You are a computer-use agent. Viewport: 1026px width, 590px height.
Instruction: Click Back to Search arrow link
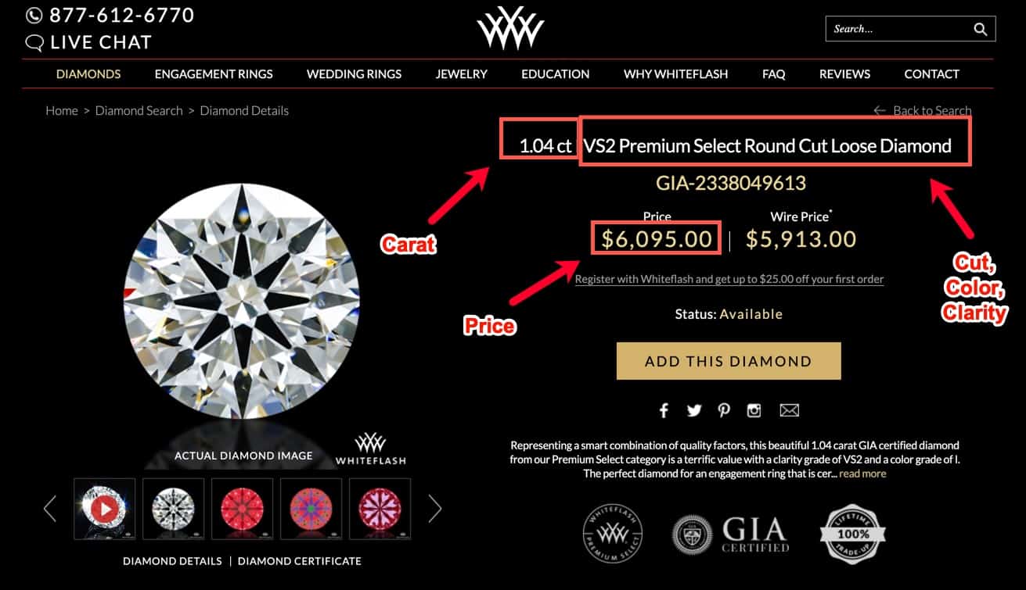(x=880, y=110)
